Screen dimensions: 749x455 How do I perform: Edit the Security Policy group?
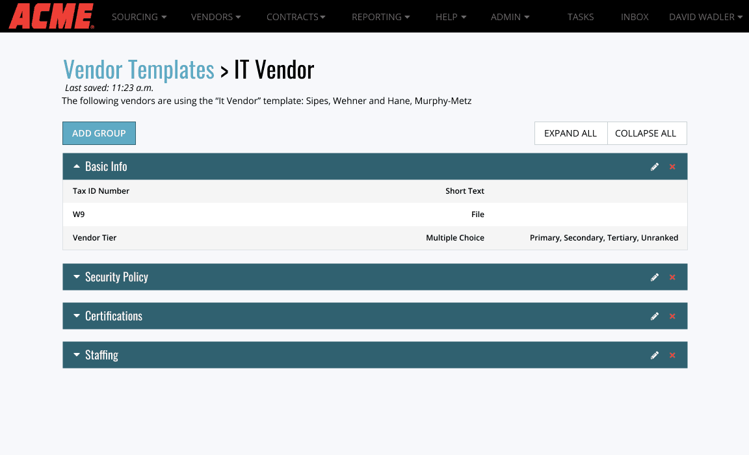click(x=655, y=278)
